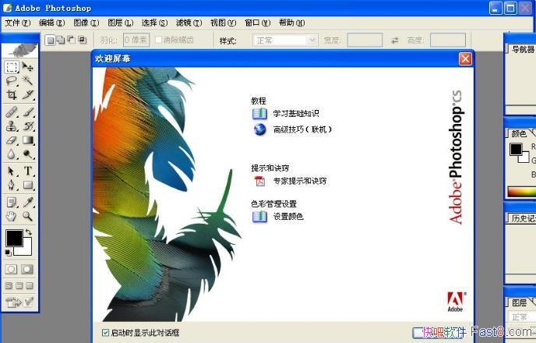The image size is (536, 343).
Task: Select the Brush tool
Action: pyautogui.click(x=28, y=111)
